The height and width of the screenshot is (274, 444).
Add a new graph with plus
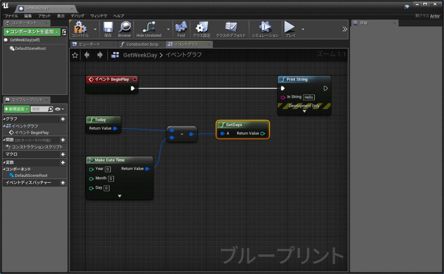pos(63,119)
